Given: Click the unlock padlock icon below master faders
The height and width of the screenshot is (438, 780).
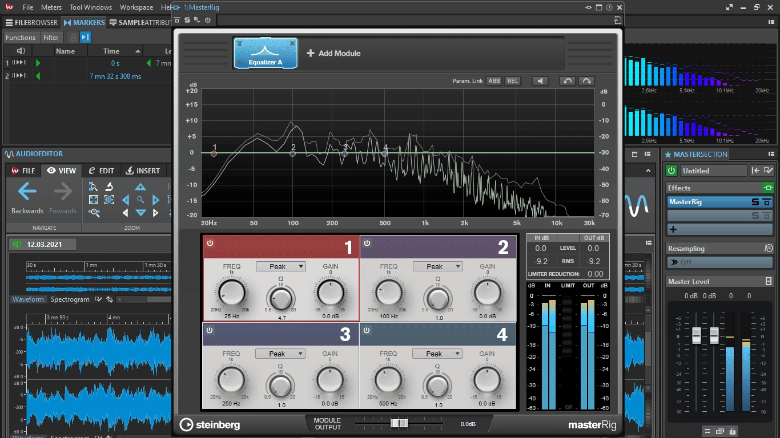Looking at the screenshot, I should tap(733, 431).
